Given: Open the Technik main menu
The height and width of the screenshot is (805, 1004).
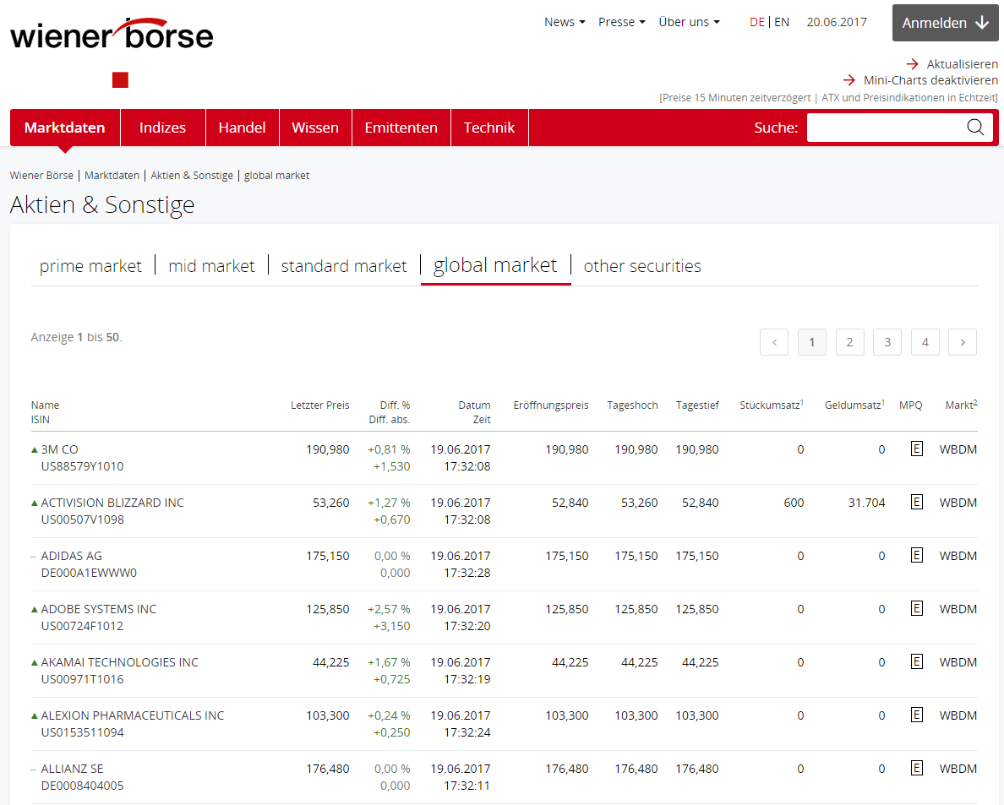Looking at the screenshot, I should 489,128.
